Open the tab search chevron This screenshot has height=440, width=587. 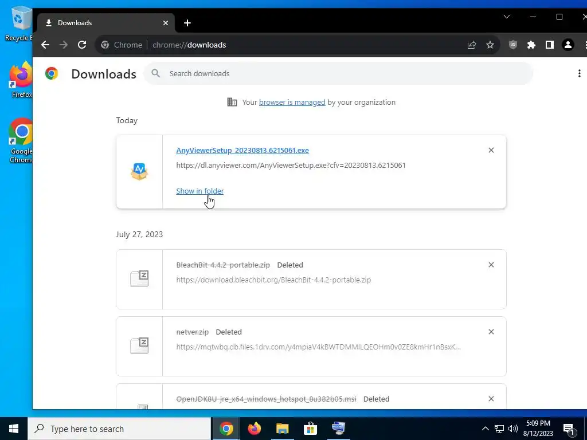[507, 17]
